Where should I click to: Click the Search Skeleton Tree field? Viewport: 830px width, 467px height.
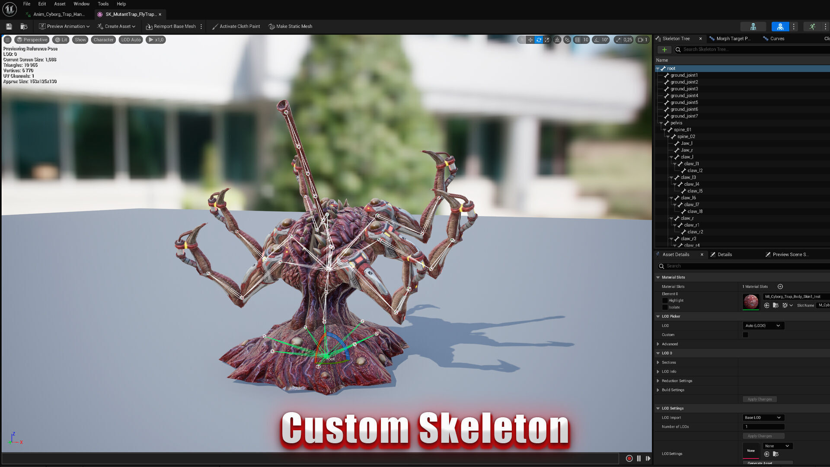click(x=752, y=50)
